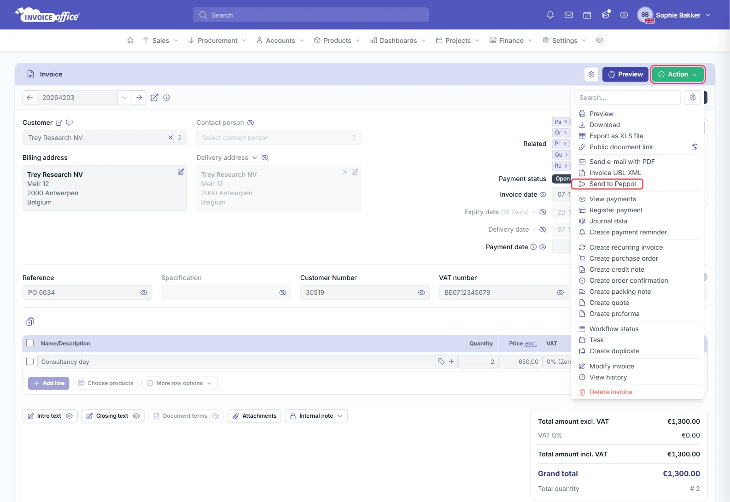Edit customer via icon beside Customer label
Screen dimensions: 730x502
59,123
